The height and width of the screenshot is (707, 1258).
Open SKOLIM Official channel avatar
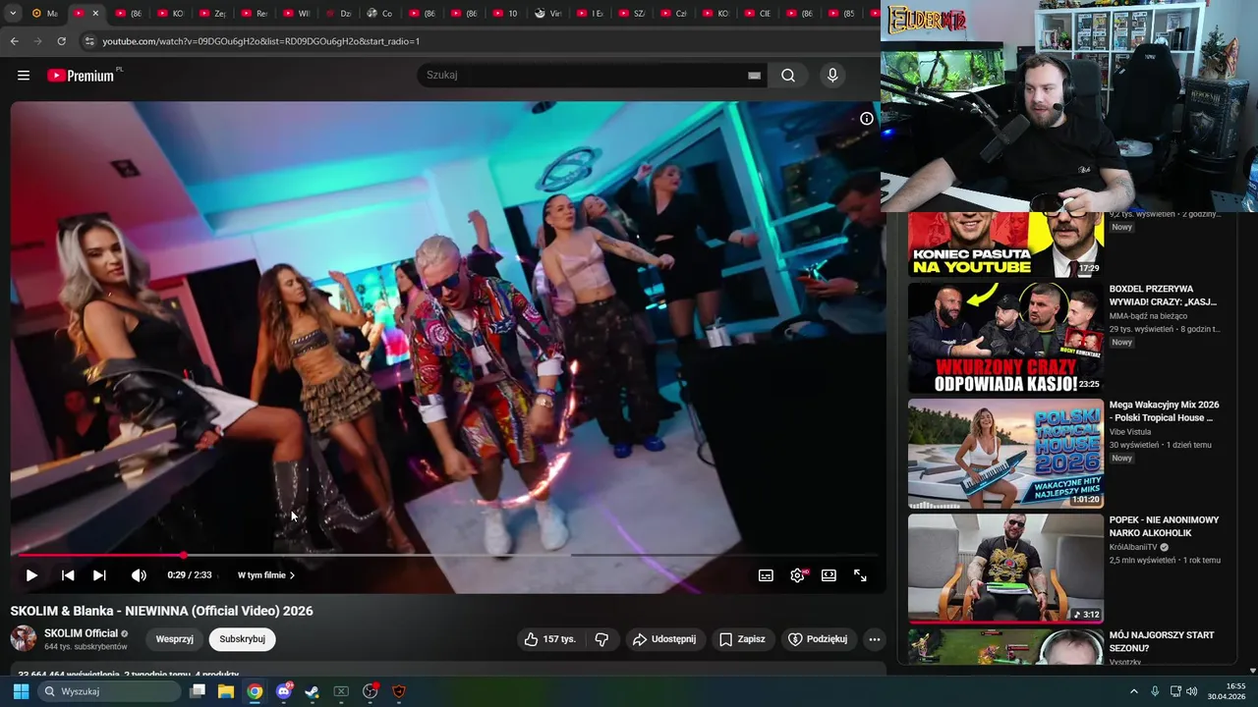click(24, 639)
